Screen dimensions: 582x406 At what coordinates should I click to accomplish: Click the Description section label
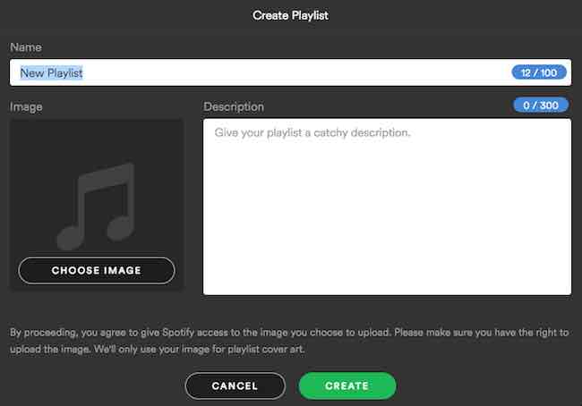234,106
